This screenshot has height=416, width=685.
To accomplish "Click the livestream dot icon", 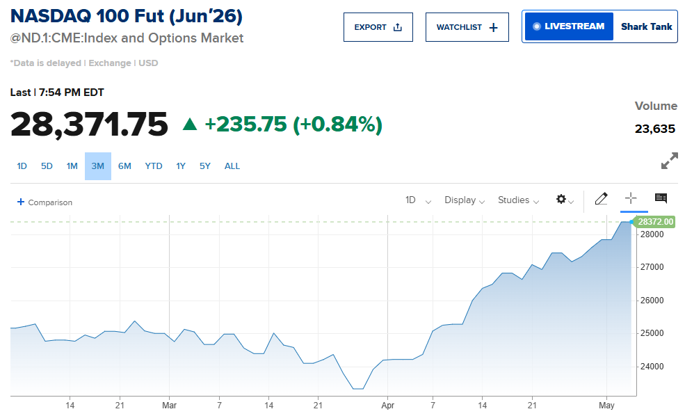I will [536, 26].
